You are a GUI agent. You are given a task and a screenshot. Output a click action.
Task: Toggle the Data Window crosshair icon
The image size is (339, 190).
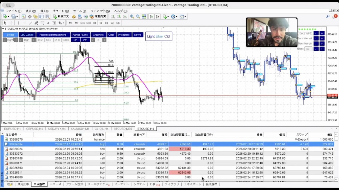[x=30, y=16]
